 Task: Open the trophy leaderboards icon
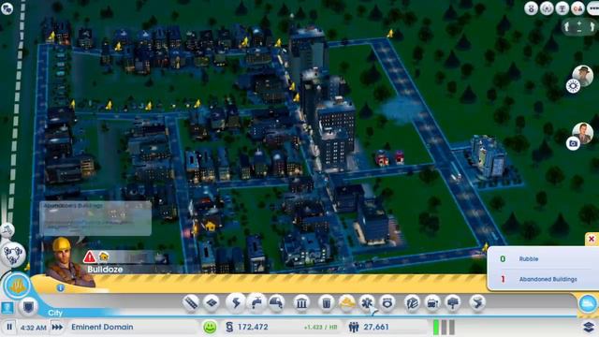click(x=562, y=8)
